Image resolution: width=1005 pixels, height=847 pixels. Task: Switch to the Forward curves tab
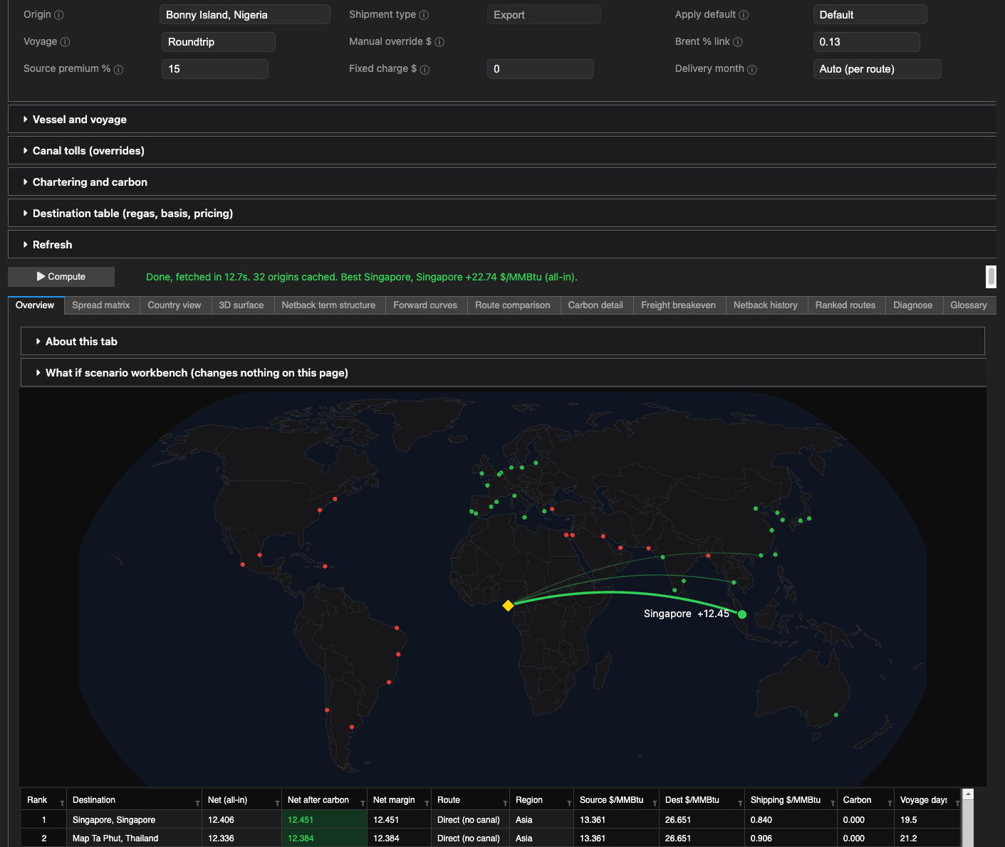click(425, 305)
